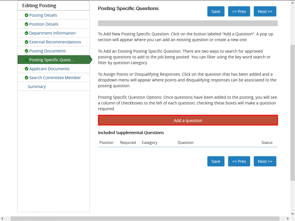Go to Posting Details section

(x=43, y=15)
